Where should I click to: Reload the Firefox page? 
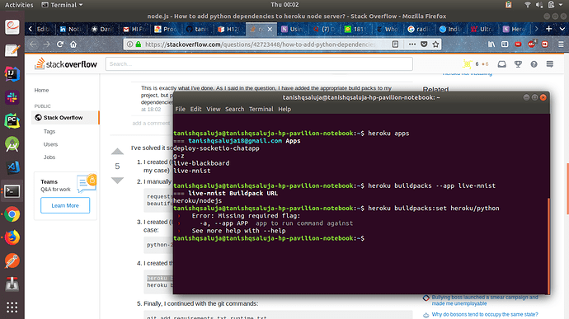[x=60, y=45]
